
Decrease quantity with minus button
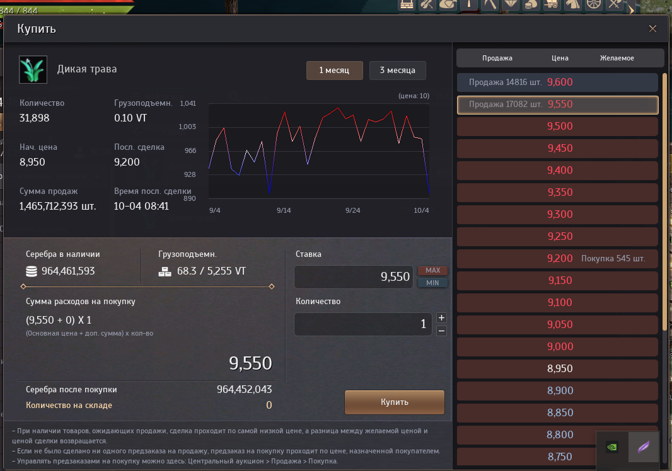(x=441, y=331)
